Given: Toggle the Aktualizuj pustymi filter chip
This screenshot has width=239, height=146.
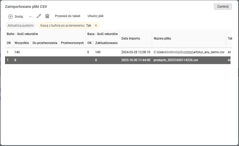Looking at the screenshot, I should coord(21,26).
